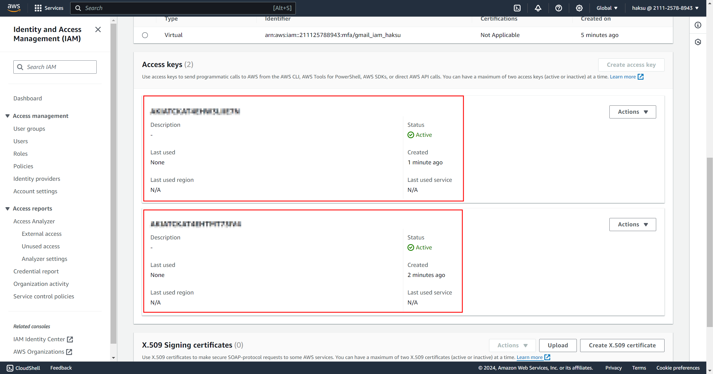Click the external link icon beside IAM Identity Center
The height and width of the screenshot is (374, 713).
click(70, 339)
